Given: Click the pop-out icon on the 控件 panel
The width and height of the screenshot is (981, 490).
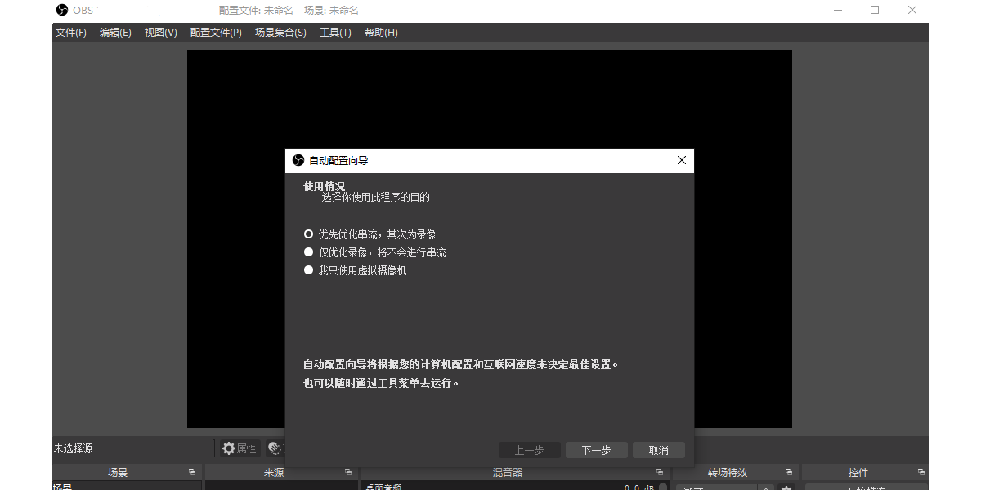Looking at the screenshot, I should (921, 471).
